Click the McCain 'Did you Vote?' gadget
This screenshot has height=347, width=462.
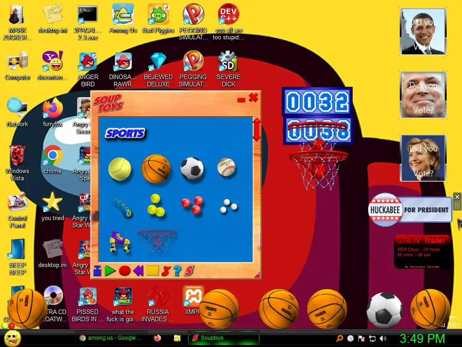click(423, 95)
